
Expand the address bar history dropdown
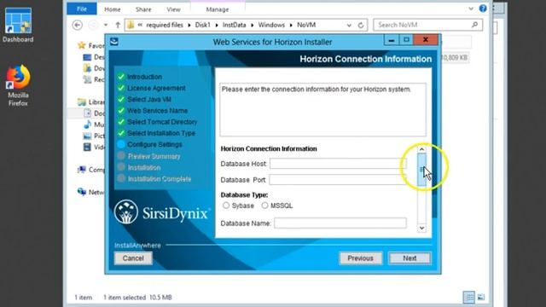(x=349, y=25)
